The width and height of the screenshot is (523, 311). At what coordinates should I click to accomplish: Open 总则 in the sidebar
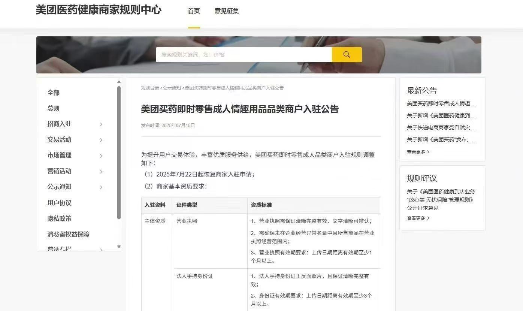click(x=54, y=108)
